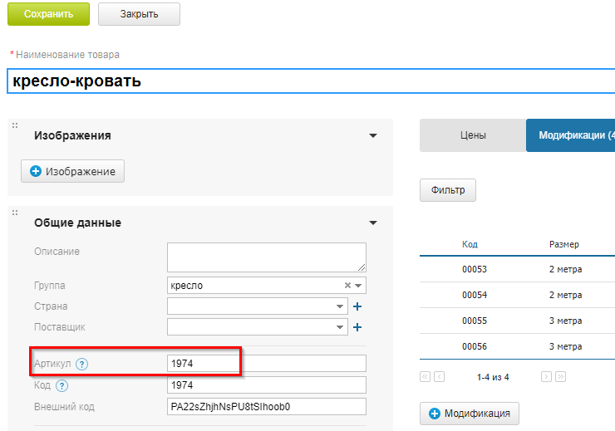Clear the Группа field with x icon
The height and width of the screenshot is (431, 615).
pyautogui.click(x=347, y=286)
